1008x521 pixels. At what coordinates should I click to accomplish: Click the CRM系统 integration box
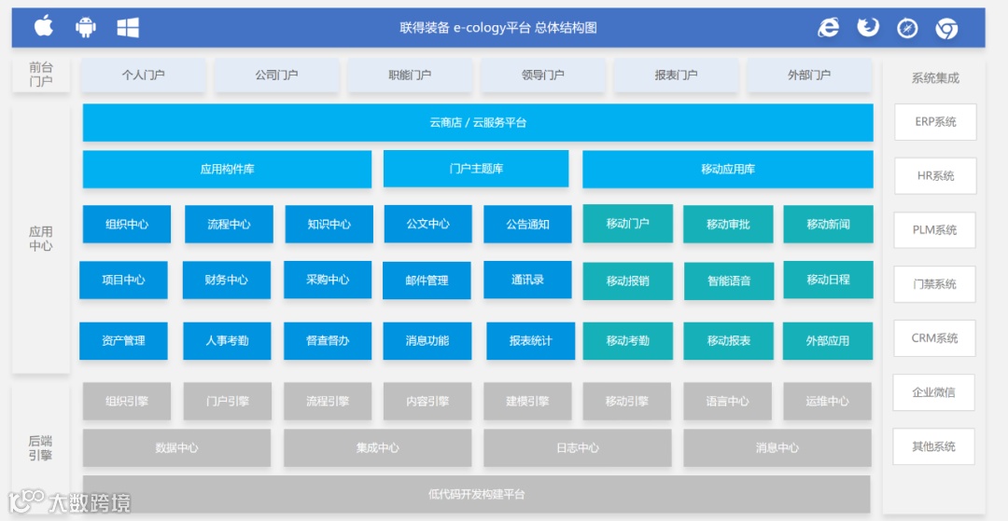[x=934, y=338]
